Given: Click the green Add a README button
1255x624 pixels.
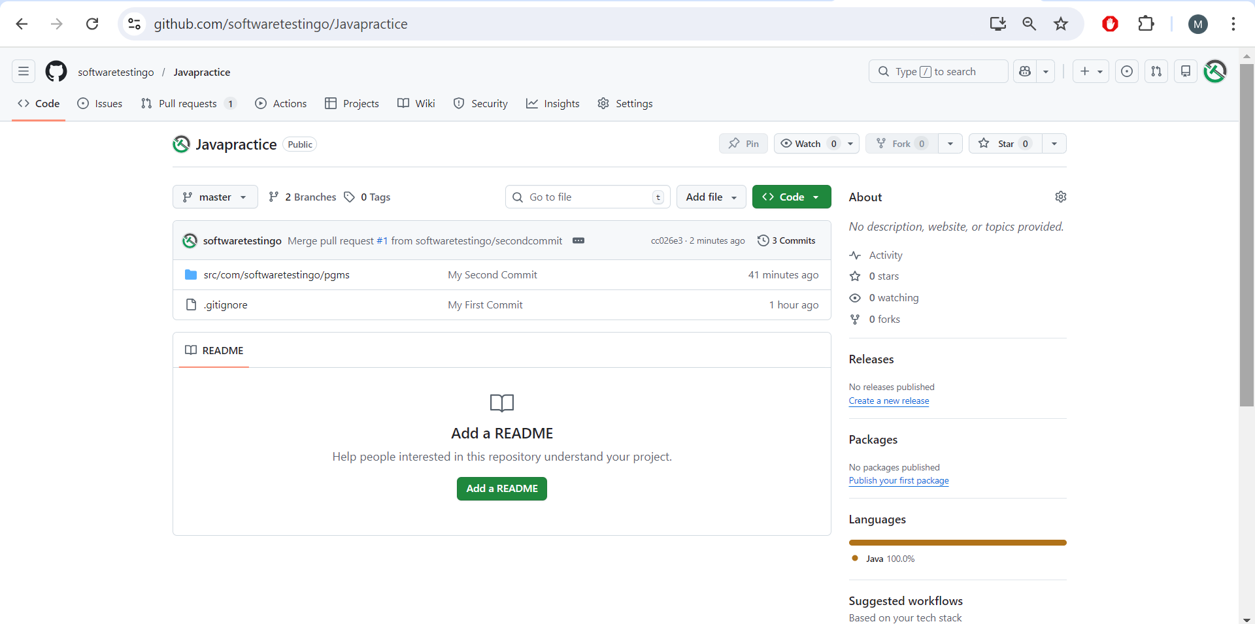Looking at the screenshot, I should point(502,489).
